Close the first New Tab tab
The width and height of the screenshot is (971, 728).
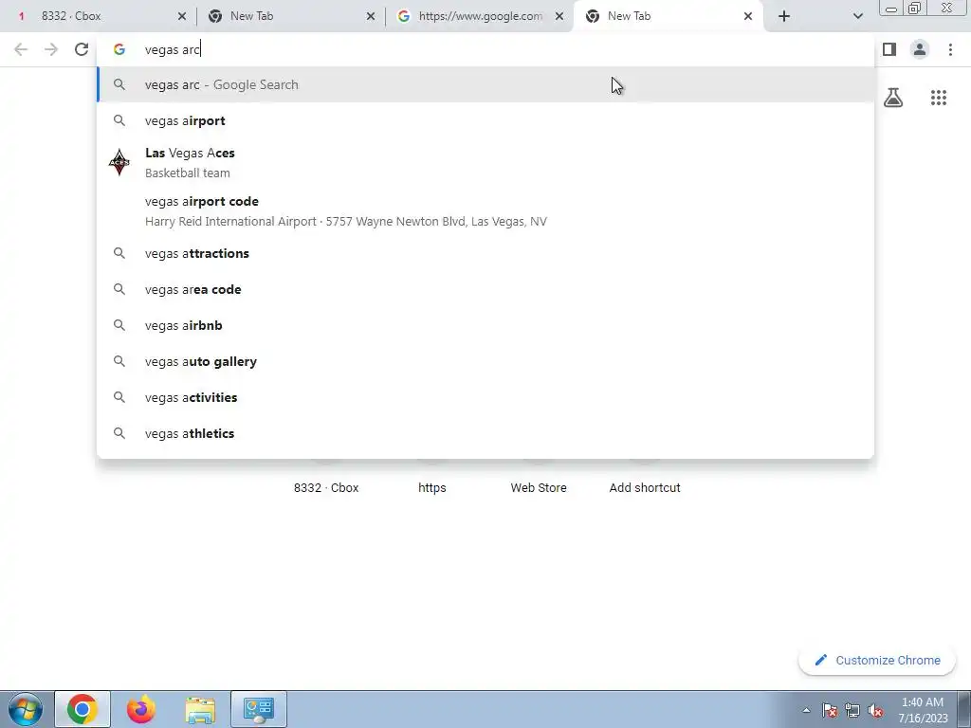[x=371, y=16]
